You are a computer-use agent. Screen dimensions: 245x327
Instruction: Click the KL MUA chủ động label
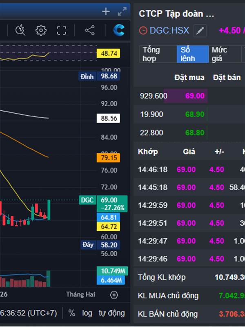[x=168, y=296]
